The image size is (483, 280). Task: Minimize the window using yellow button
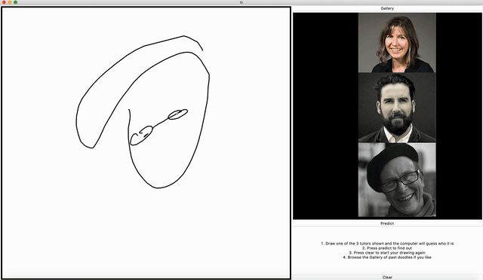coord(10,2)
